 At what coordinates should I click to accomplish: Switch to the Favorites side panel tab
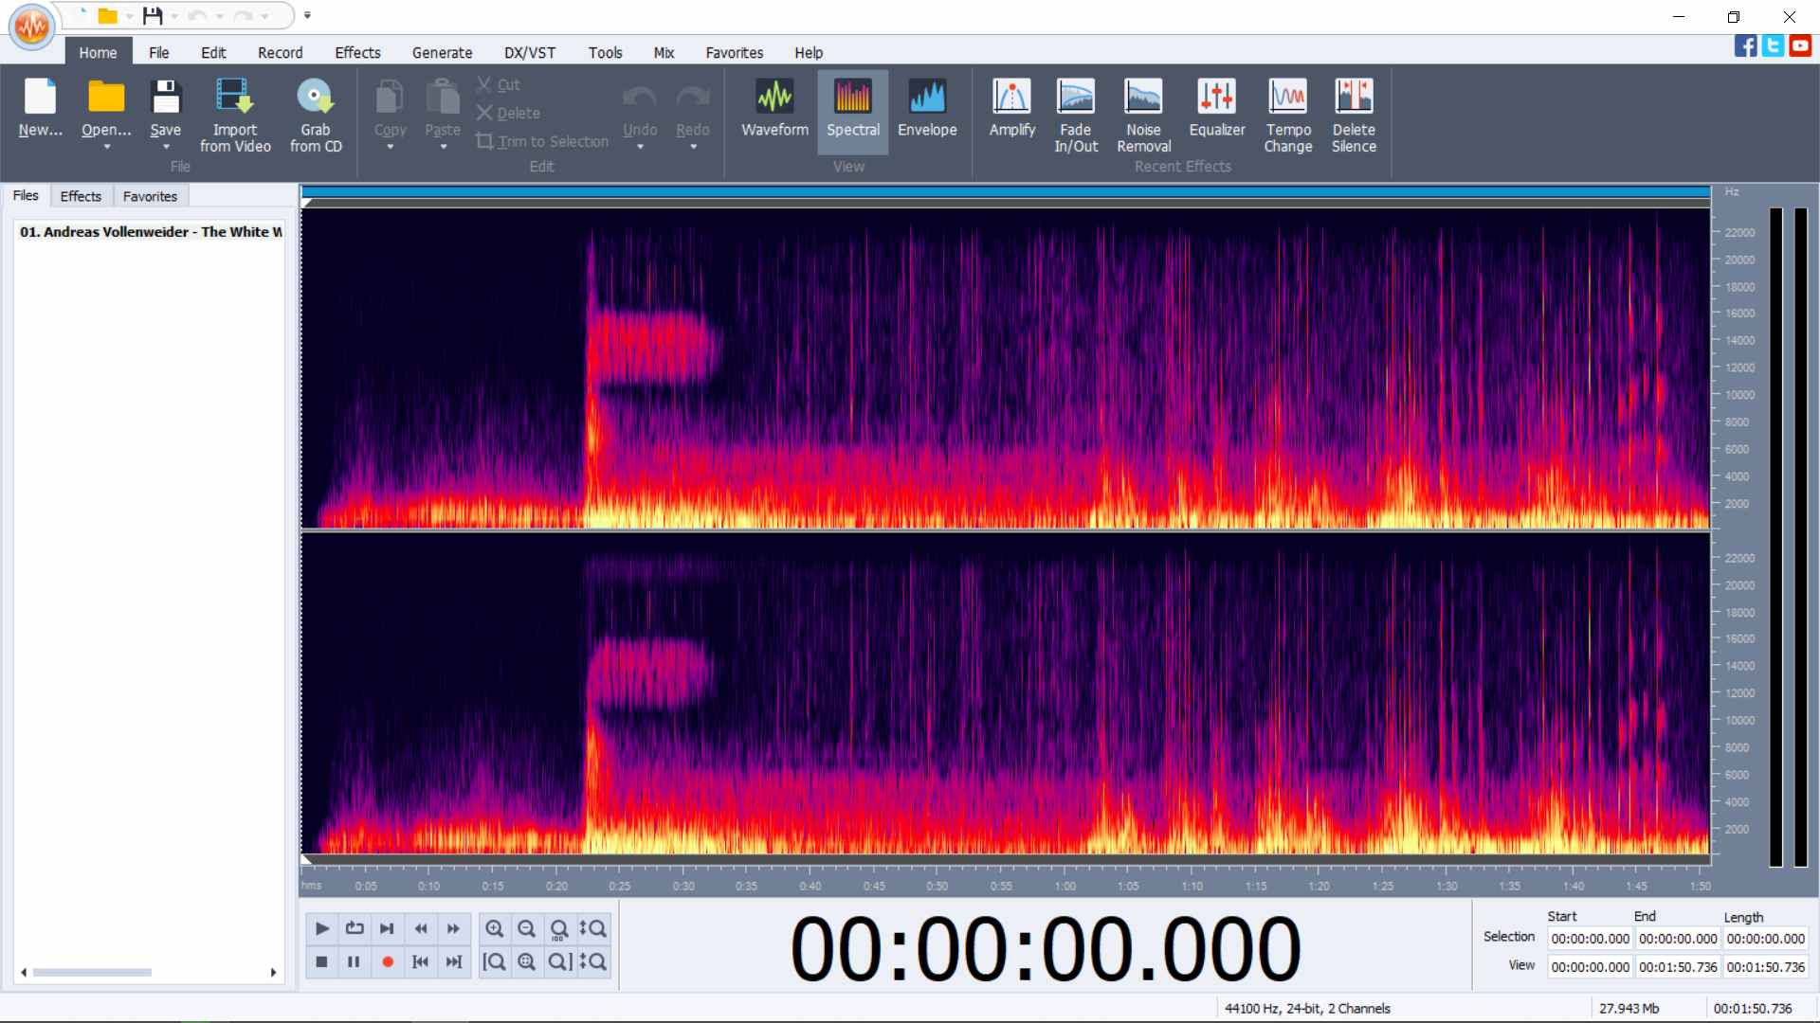150,196
